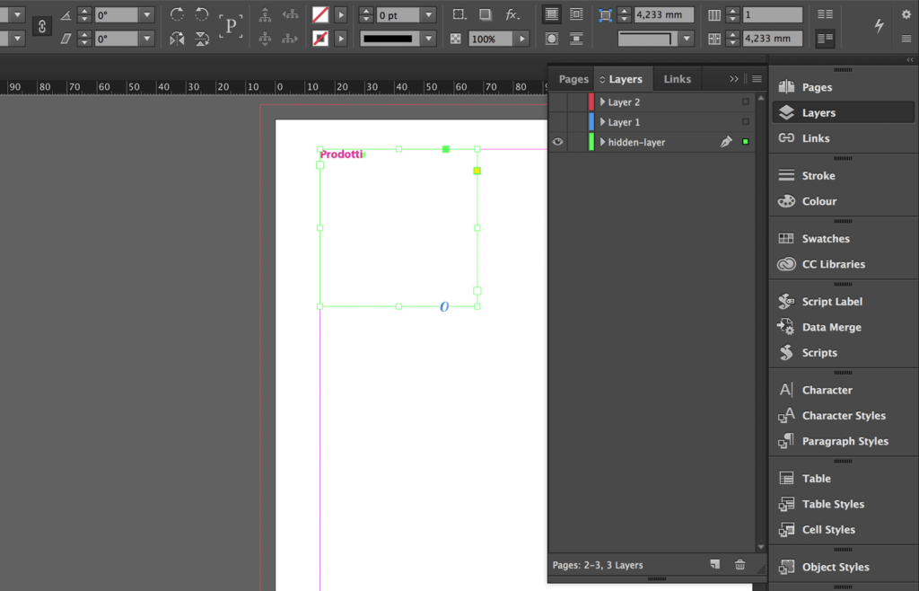The width and height of the screenshot is (919, 591).
Task: Click the Quick Apply lightning icon
Action: point(879,25)
